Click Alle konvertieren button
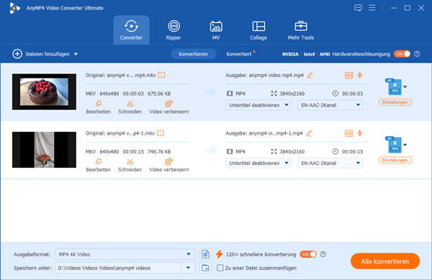This screenshot has height=280, width=432. pos(385,261)
